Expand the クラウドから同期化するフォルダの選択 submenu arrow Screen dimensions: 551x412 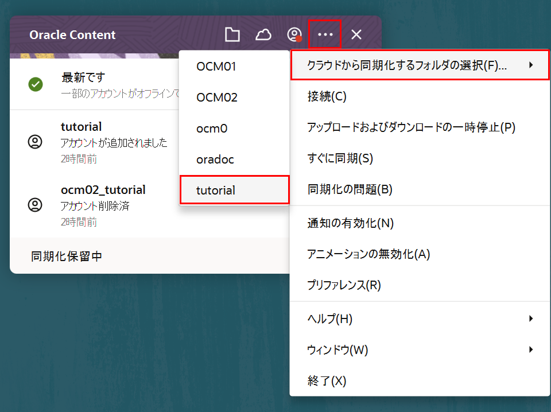(x=531, y=65)
